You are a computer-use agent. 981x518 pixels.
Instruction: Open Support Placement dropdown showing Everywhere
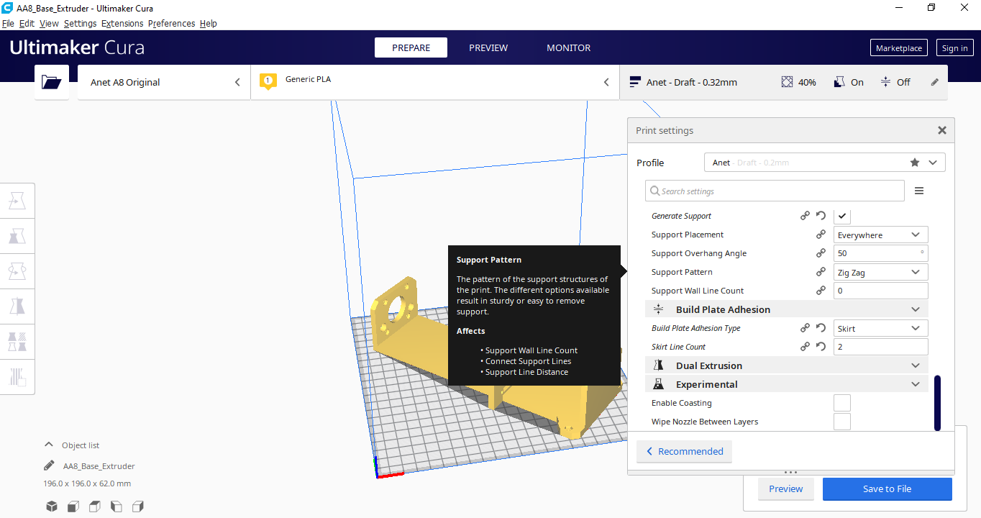click(881, 235)
